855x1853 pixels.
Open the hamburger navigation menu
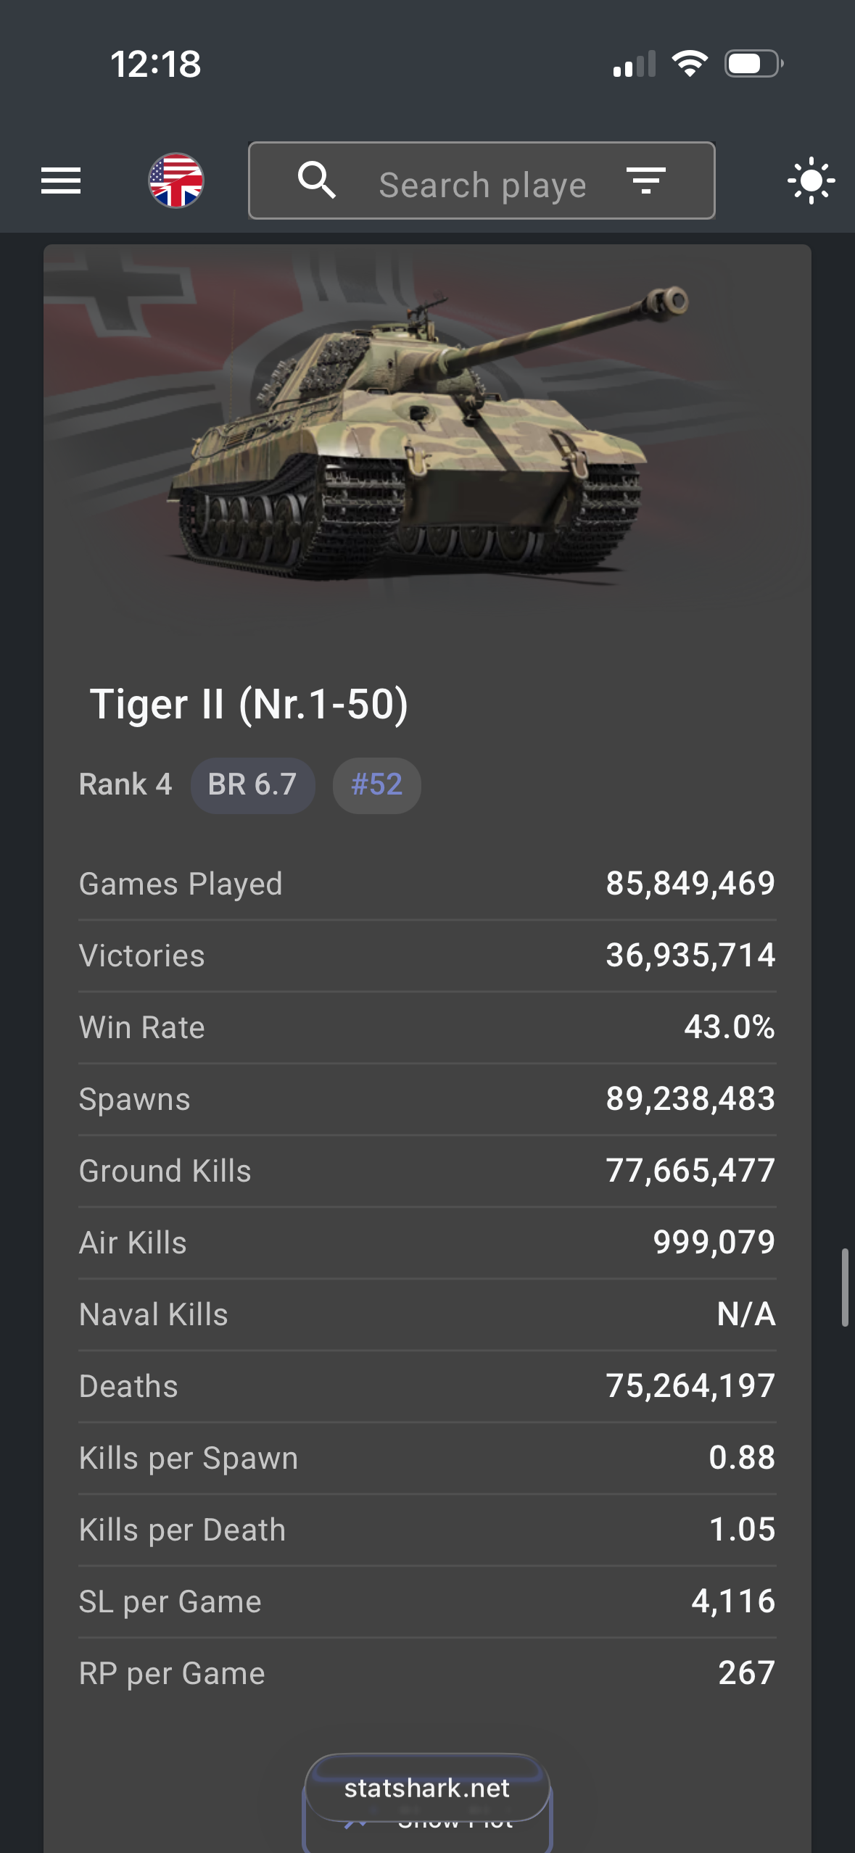coord(61,181)
